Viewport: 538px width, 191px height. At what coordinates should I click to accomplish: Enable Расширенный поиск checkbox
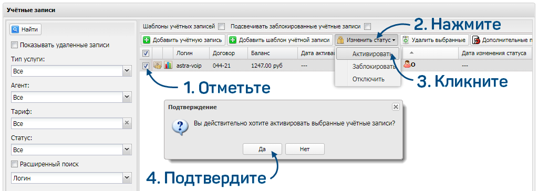(x=14, y=164)
